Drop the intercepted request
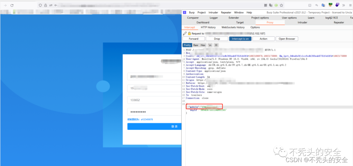The height and width of the screenshot is (166, 353). click(217, 39)
